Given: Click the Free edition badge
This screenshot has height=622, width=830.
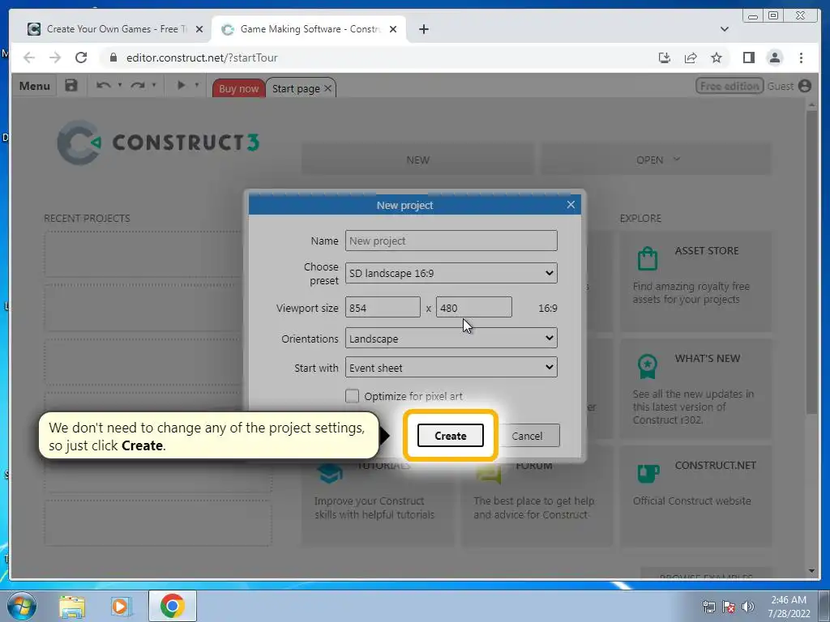Looking at the screenshot, I should click(729, 86).
